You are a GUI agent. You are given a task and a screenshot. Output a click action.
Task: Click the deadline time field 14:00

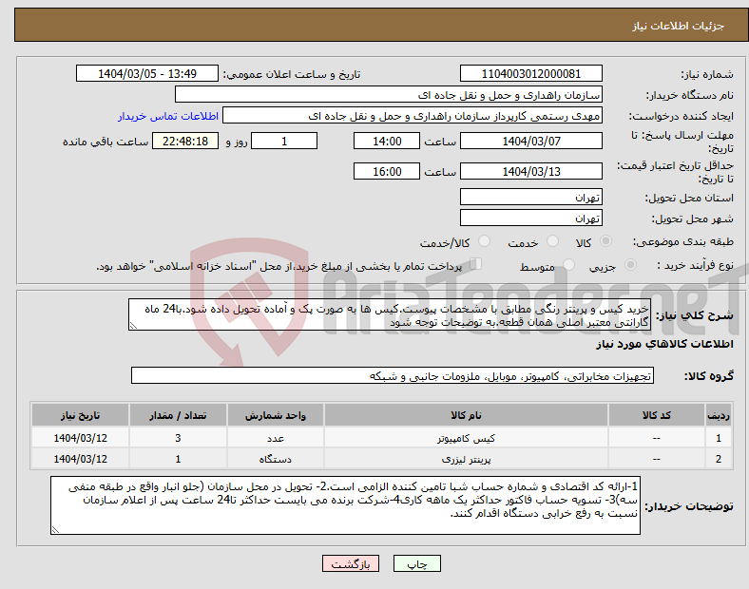[387, 141]
